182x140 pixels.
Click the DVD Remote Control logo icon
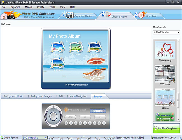pyautogui.click(x=66, y=109)
